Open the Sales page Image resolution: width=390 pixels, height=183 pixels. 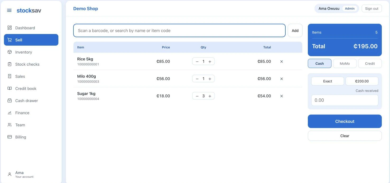tap(31, 76)
